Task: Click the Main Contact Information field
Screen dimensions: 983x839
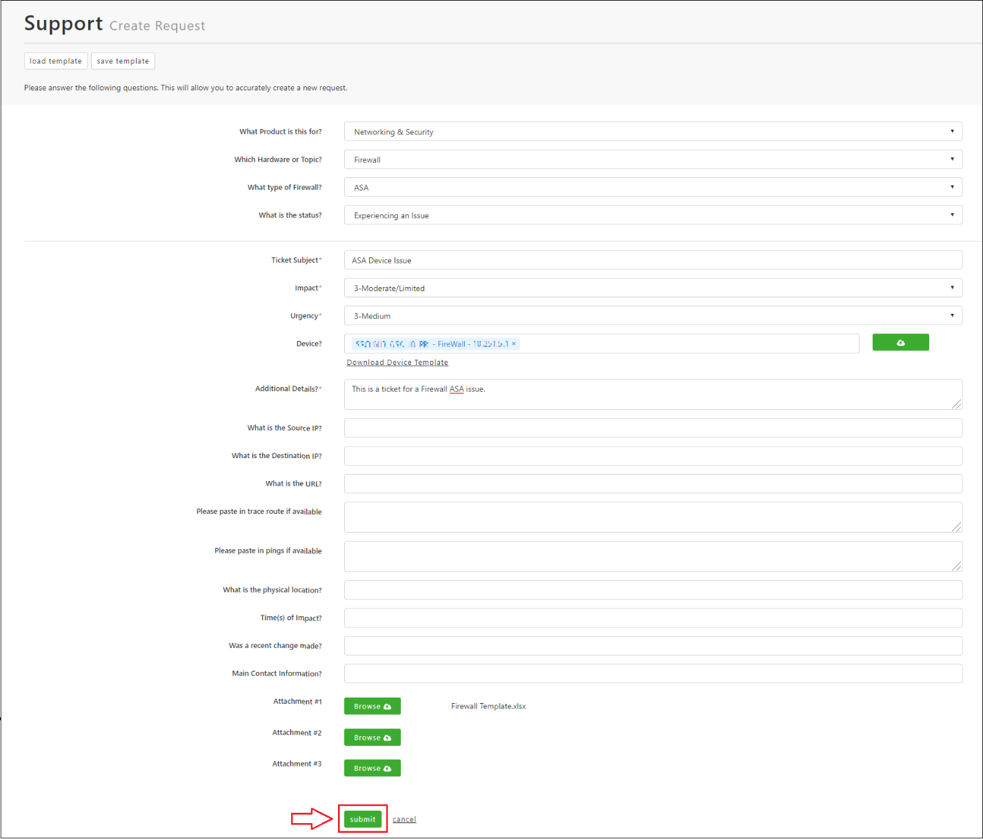Action: coord(653,673)
